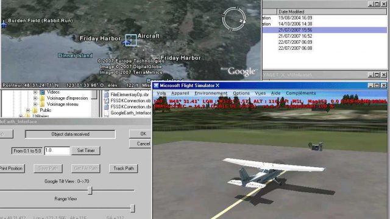
Task: Open the Options menu in Flight Simulator
Action: (x=241, y=93)
